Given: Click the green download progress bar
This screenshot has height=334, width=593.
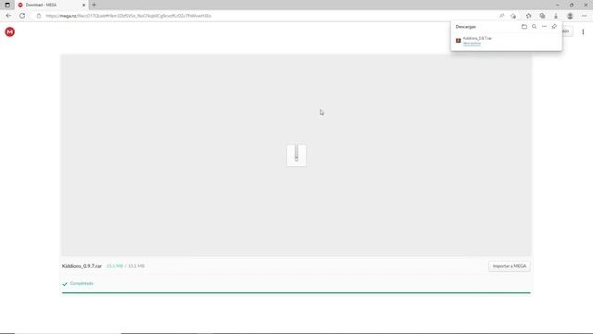Looking at the screenshot, I should coord(296,293).
